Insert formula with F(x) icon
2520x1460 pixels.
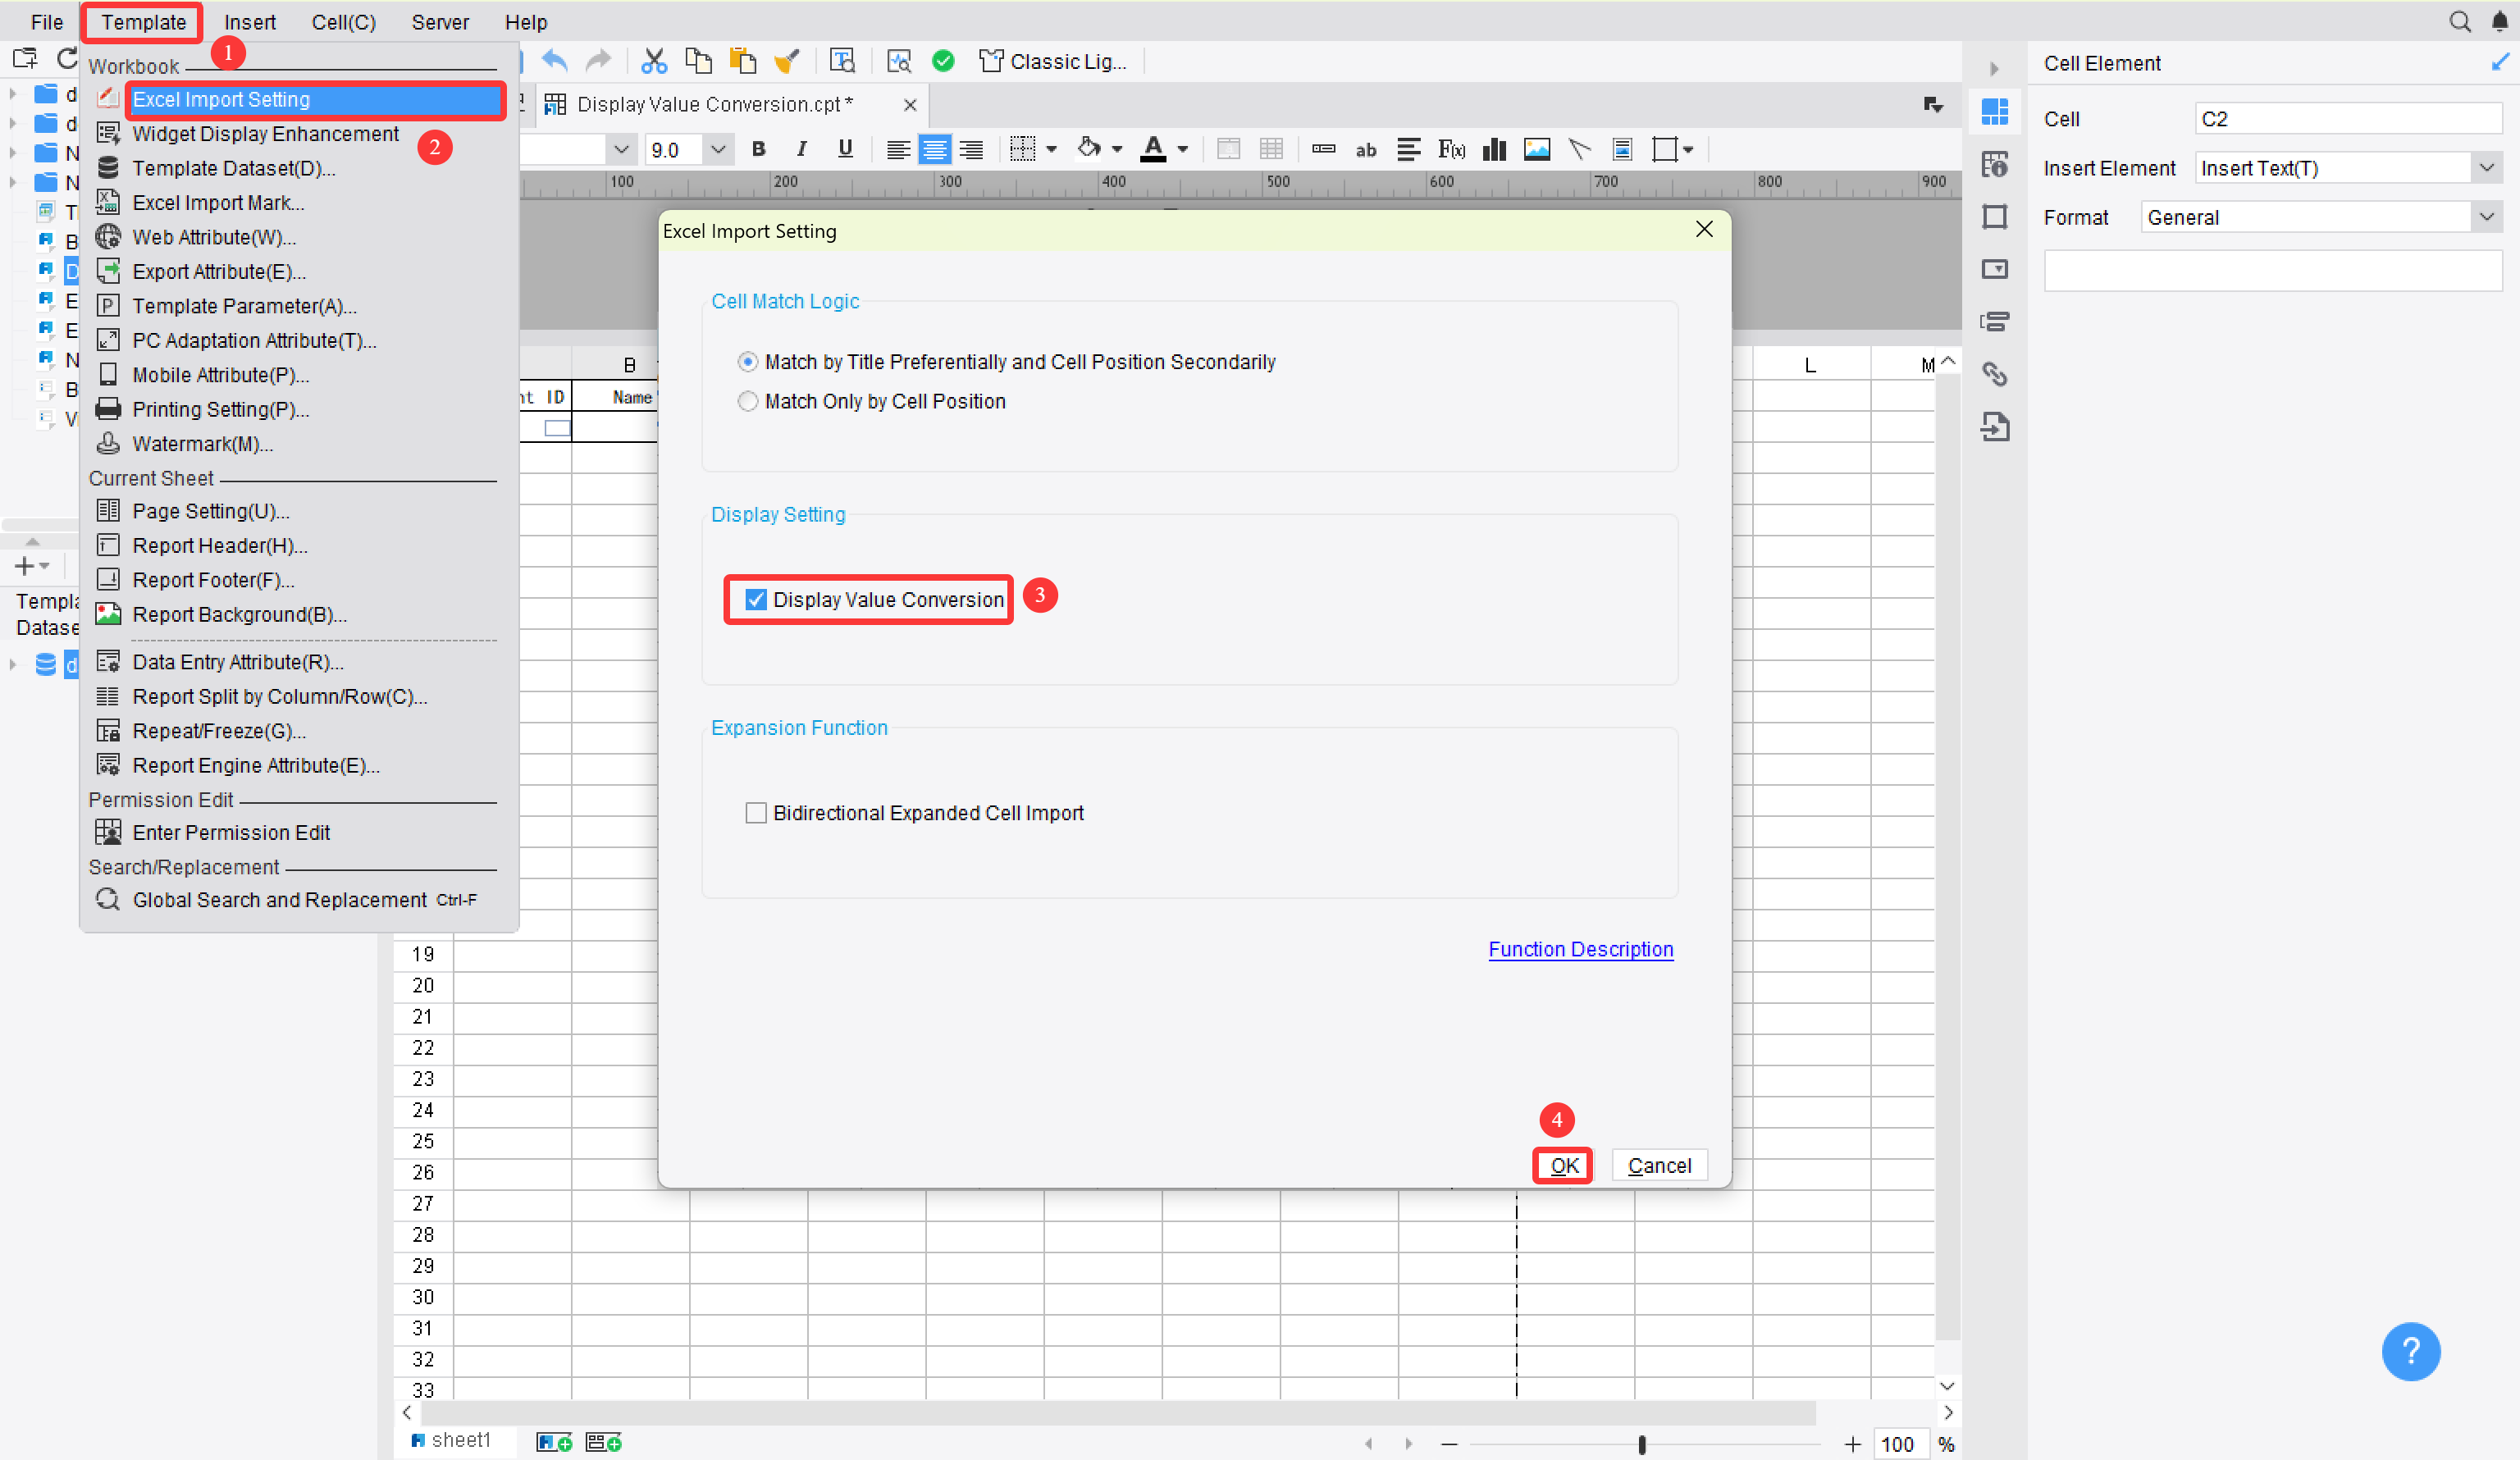point(1451,149)
